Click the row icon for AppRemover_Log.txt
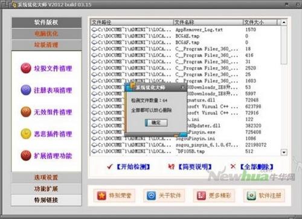 pos(94,30)
